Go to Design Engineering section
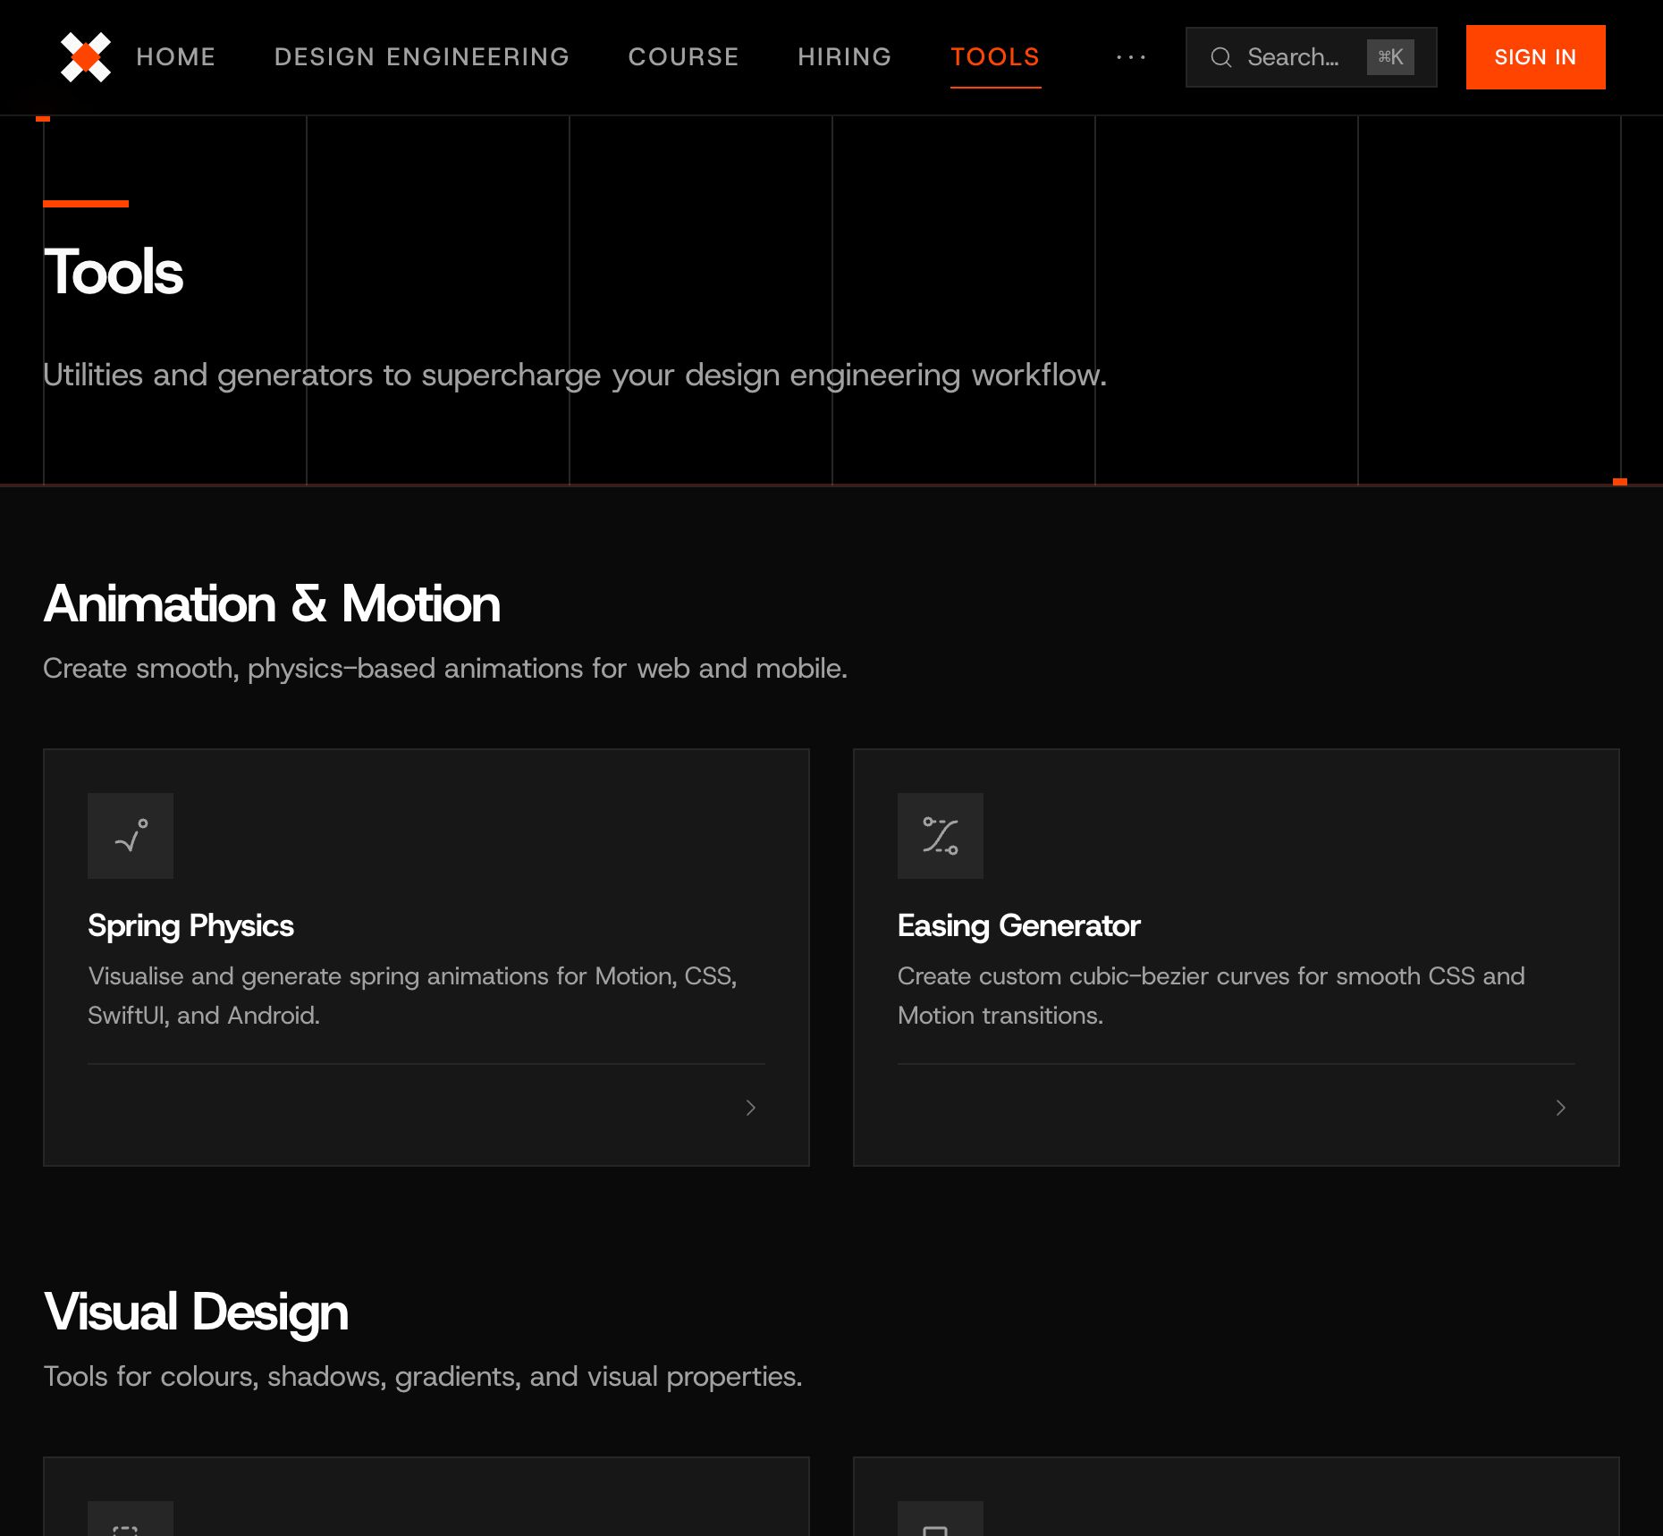This screenshot has height=1536, width=1663. (x=422, y=57)
